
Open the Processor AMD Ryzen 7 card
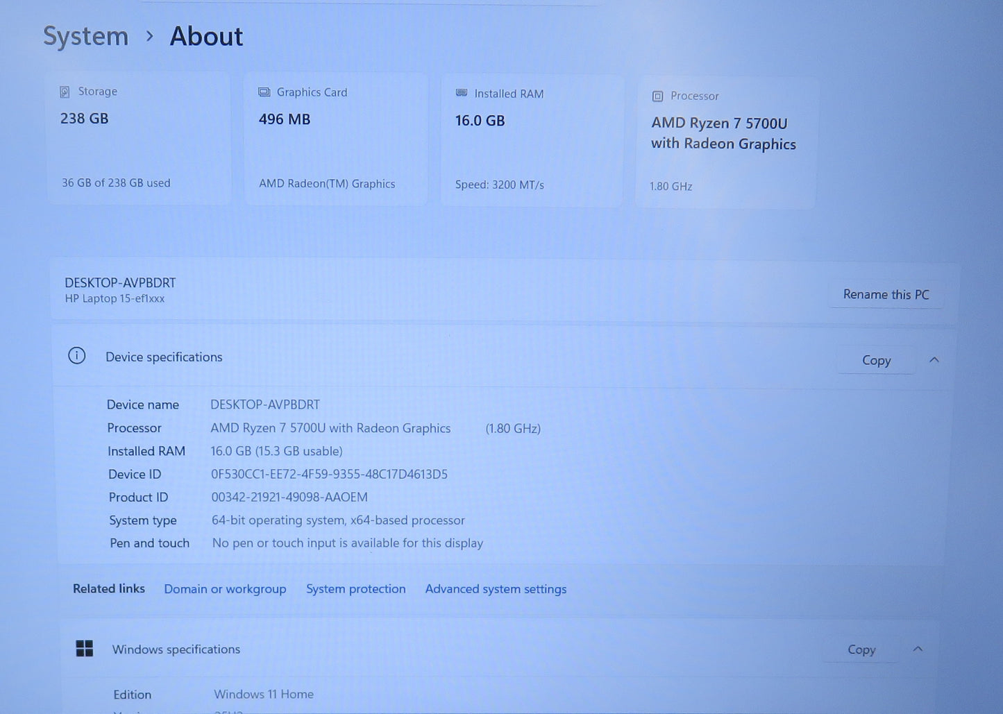coord(726,142)
